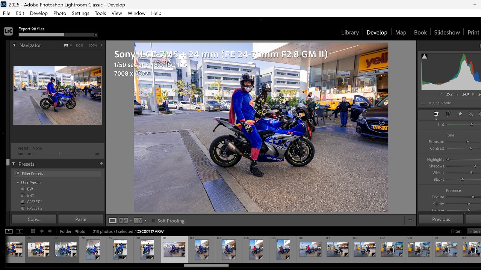Viewport: 481px width, 270px height.
Task: Set Navigator zoom to 100%
Action: coord(79,45)
